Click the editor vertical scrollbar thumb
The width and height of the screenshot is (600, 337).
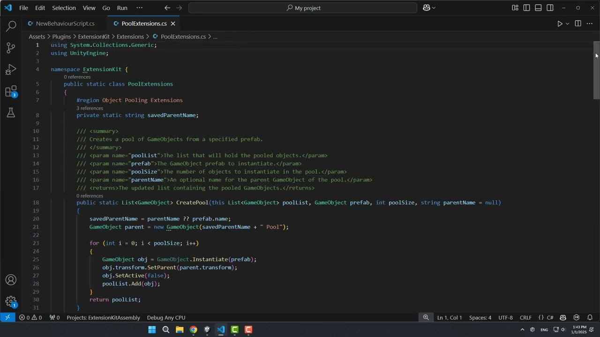[x=596, y=70]
